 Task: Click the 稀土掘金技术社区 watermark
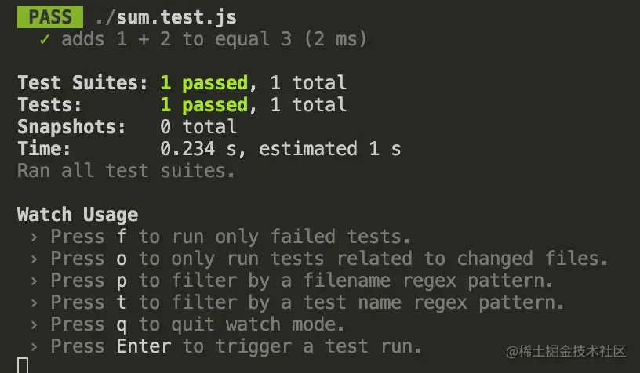565,351
